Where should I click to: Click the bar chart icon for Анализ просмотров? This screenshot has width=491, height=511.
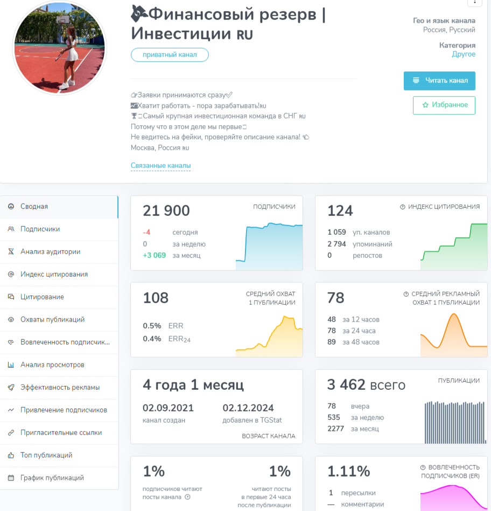[x=11, y=365]
